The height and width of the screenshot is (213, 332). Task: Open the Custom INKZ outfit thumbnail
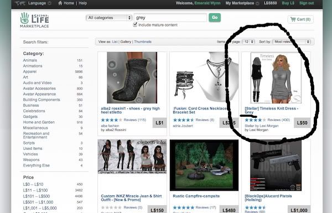132,157
